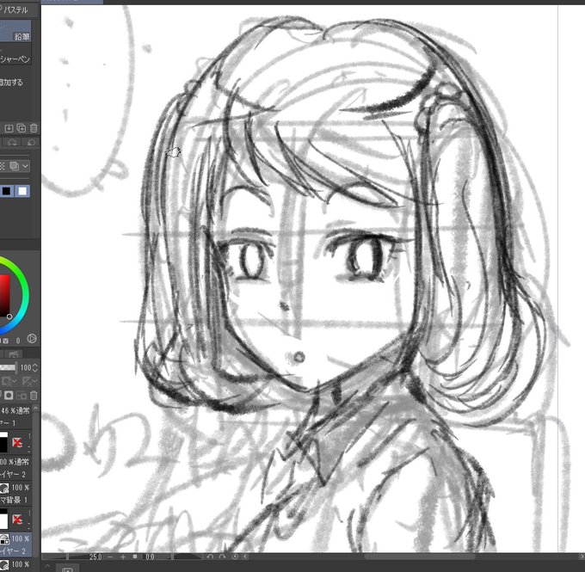Click the zoom out minus button
This screenshot has height=572, width=585.
click(110, 557)
